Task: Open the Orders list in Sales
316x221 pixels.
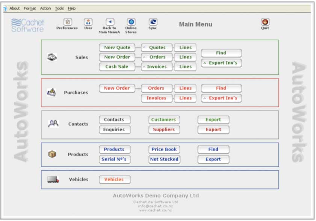Action: click(157, 57)
